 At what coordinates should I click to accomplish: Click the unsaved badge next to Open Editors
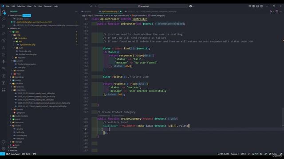pos(27,15)
